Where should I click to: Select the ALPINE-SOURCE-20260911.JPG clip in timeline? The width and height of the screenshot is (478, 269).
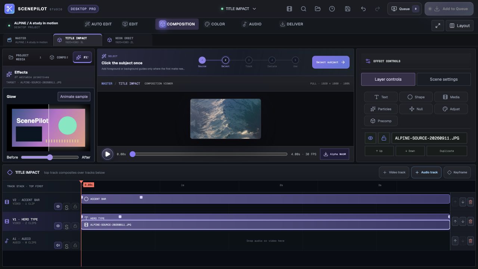click(266, 225)
